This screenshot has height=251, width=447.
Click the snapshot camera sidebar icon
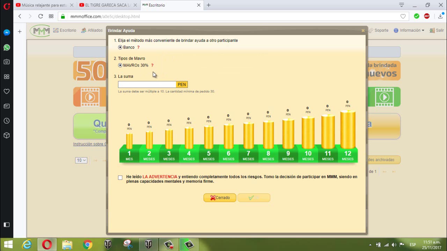7,62
